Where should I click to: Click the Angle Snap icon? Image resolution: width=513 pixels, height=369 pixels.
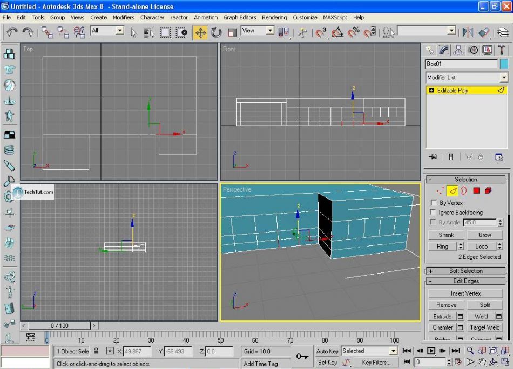337,32
